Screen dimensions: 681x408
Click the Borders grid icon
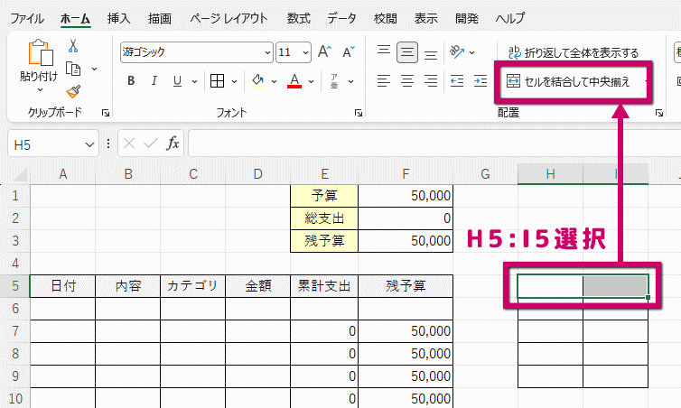click(217, 81)
